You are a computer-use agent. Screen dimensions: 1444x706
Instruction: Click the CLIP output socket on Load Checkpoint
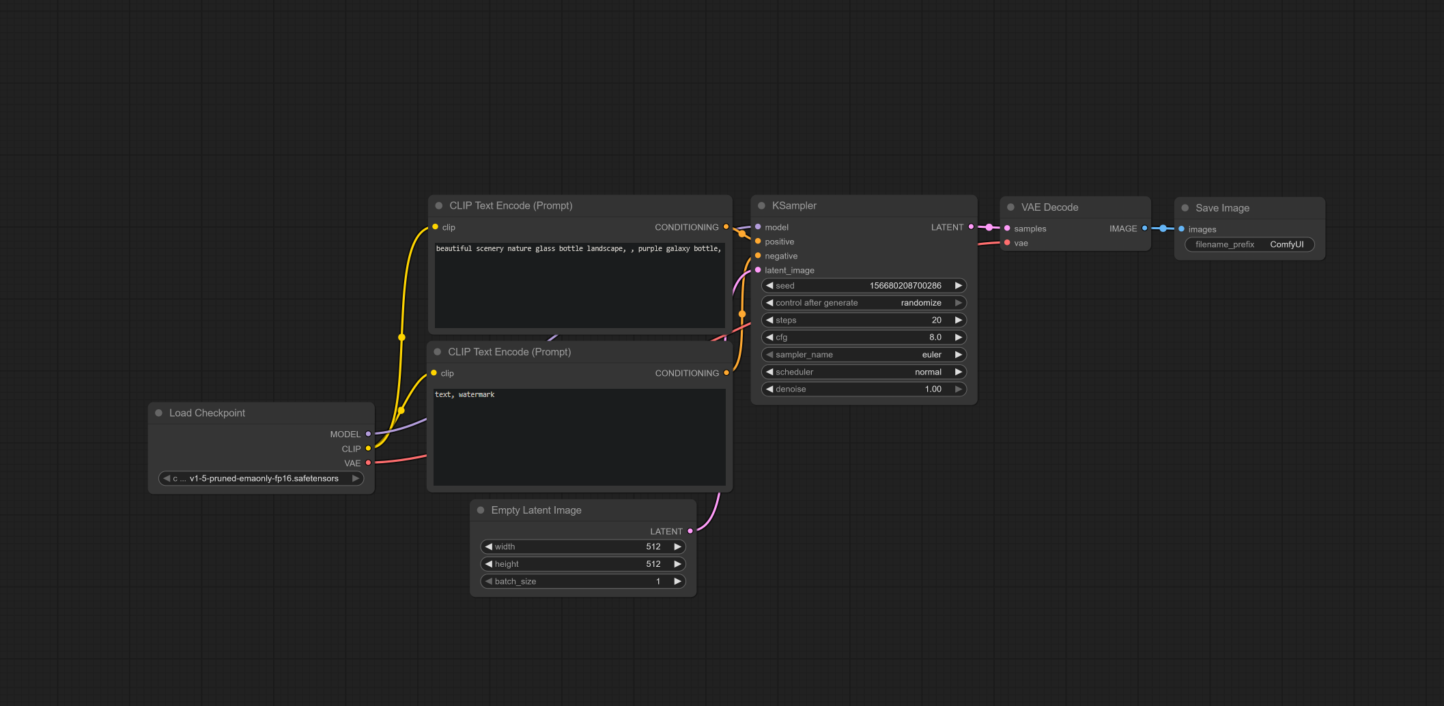coord(368,448)
